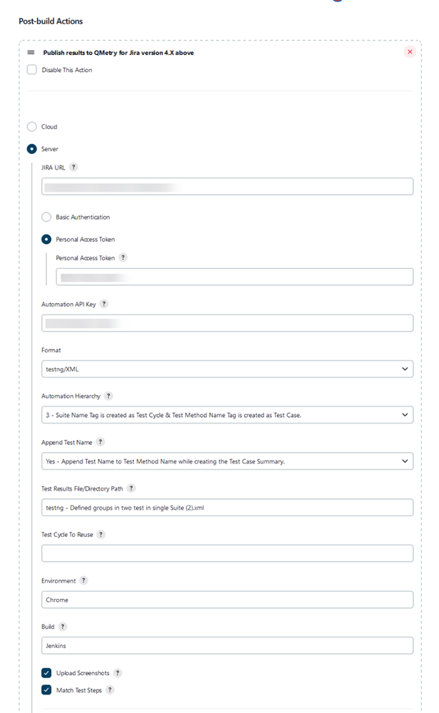439x713 pixels.
Task: Enable the Disable This Action checkbox
Action: pos(31,69)
